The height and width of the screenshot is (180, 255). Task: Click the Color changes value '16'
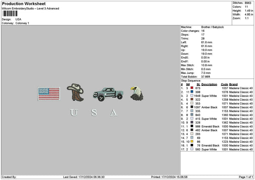pyautogui.click(x=203, y=31)
